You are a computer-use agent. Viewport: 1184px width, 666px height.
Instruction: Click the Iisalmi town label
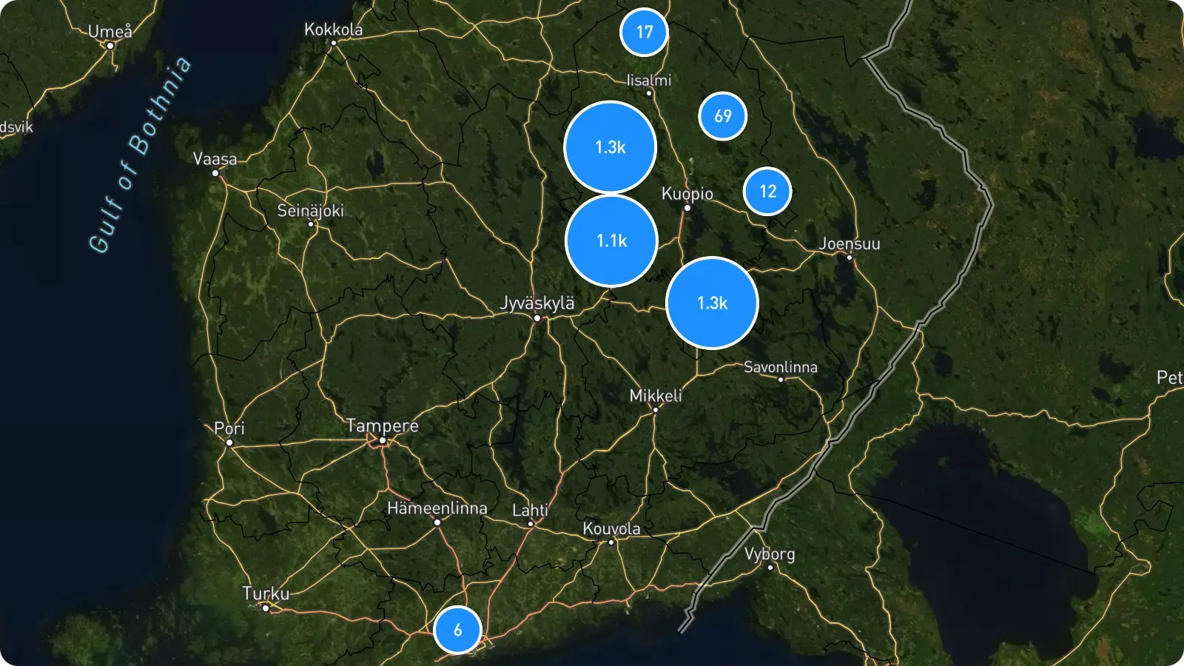point(649,80)
